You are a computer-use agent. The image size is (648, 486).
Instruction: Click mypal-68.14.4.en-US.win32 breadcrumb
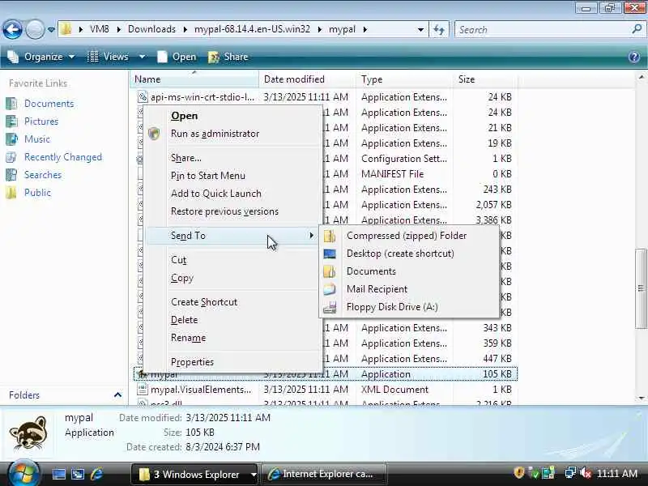[252, 29]
